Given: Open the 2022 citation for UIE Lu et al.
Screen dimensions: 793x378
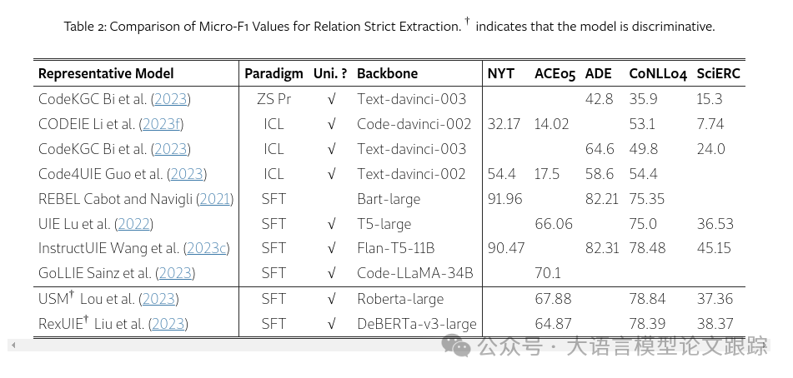Looking at the screenshot, I should coord(134,224).
